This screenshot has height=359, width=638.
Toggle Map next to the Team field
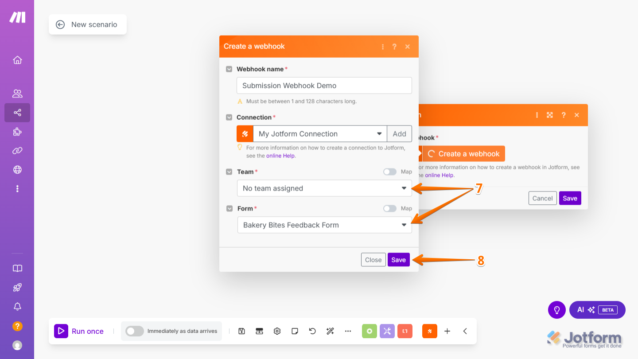point(389,172)
